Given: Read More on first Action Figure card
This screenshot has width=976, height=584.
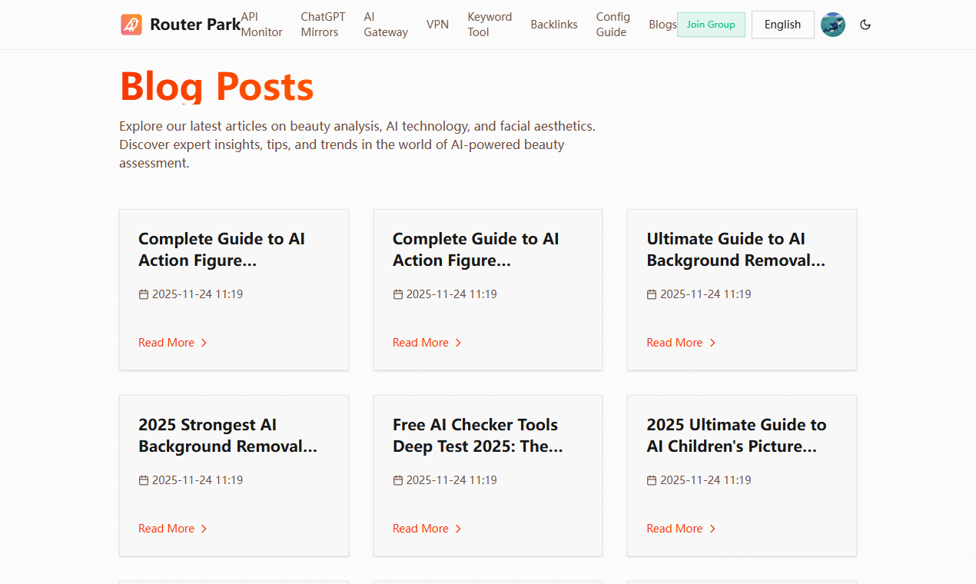Looking at the screenshot, I should 173,343.
